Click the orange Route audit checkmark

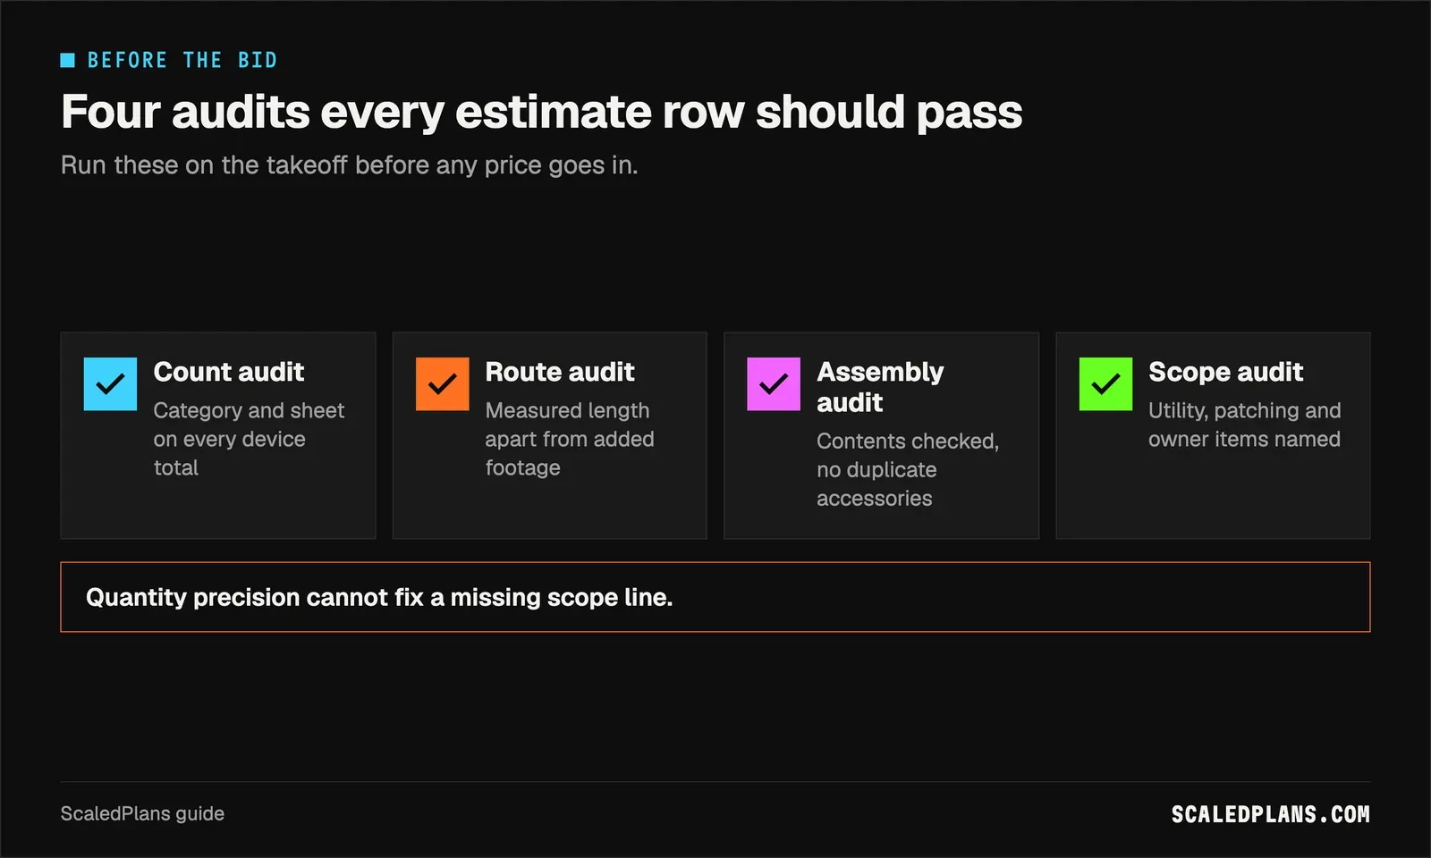442,384
